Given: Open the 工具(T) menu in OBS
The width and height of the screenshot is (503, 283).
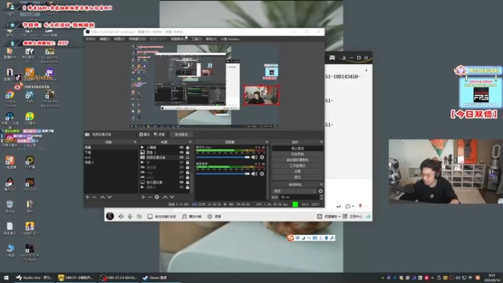Looking at the screenshot, I should [x=196, y=39].
